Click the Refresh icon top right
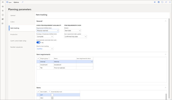 162,2
